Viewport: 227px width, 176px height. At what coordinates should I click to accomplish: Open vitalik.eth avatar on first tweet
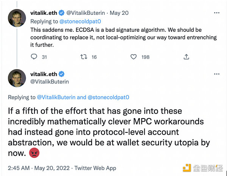[17, 17]
